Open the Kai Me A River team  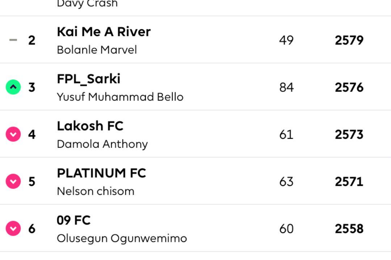point(104,32)
